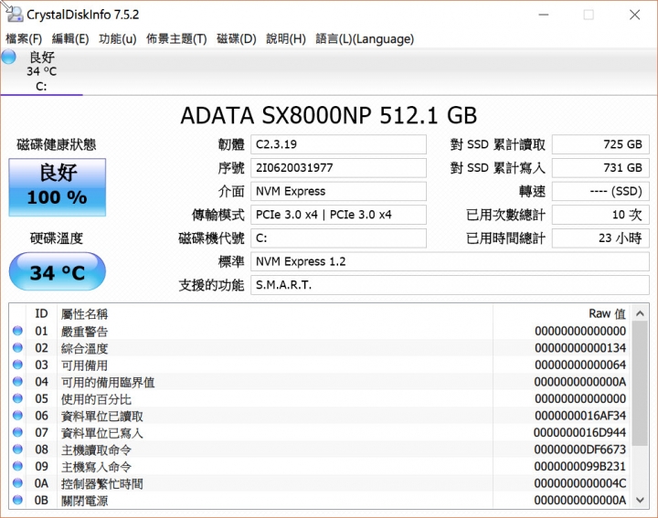Open the 編輯(E) menu
The width and height of the screenshot is (658, 518).
[70, 39]
